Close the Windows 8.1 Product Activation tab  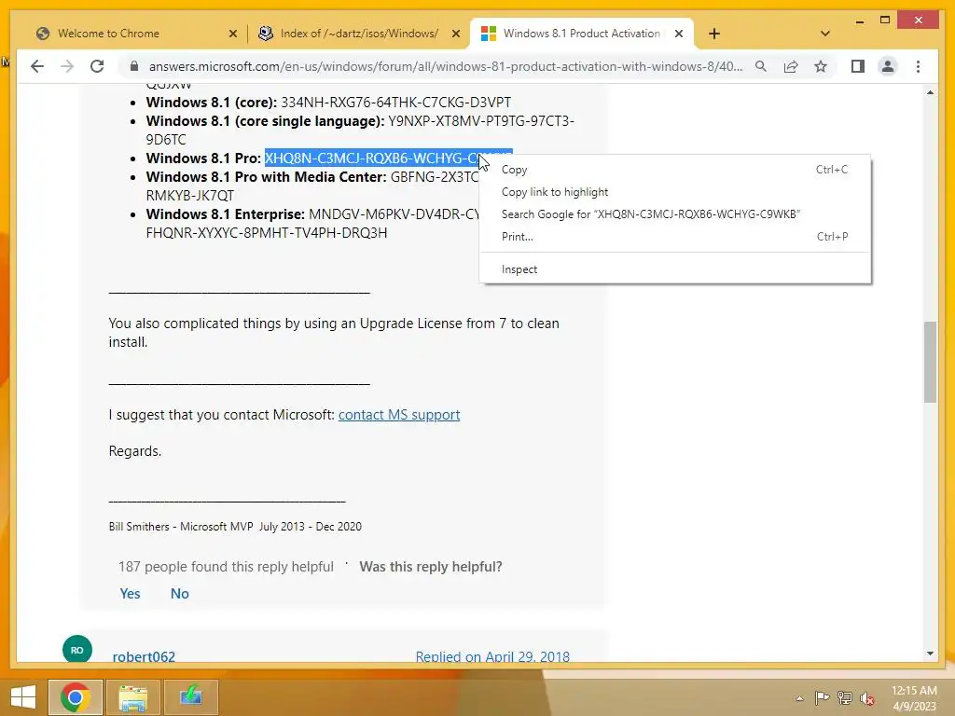coord(679,34)
